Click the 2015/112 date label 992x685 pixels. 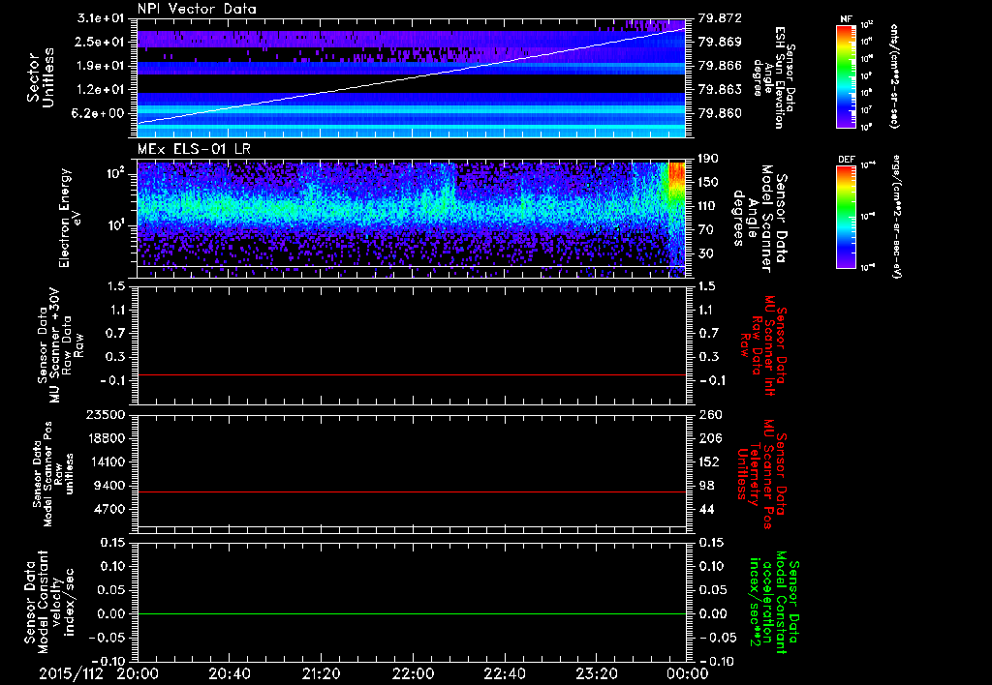(71, 673)
